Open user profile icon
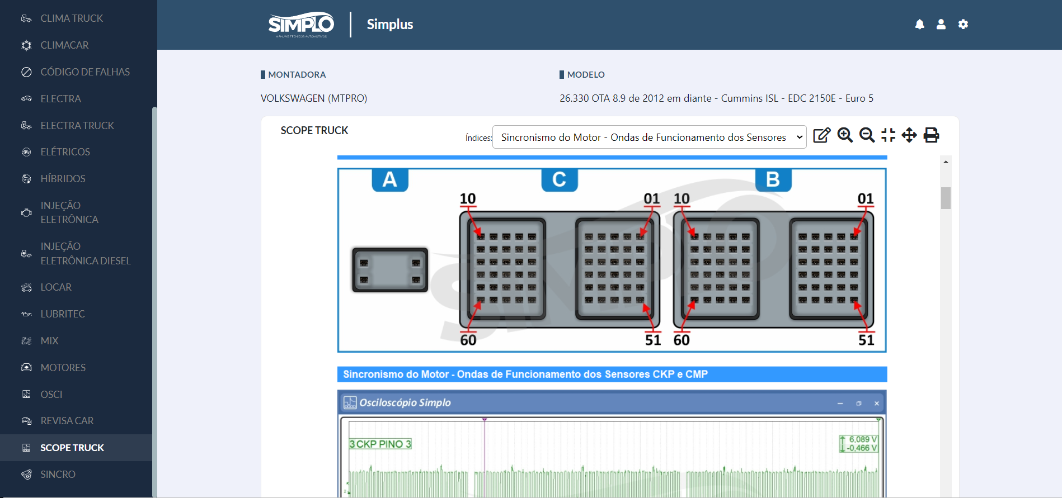Screen dimensions: 1062x498 tap(941, 25)
